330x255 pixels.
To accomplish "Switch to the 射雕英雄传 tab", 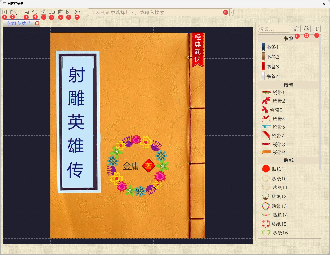I will pyautogui.click(x=19, y=23).
